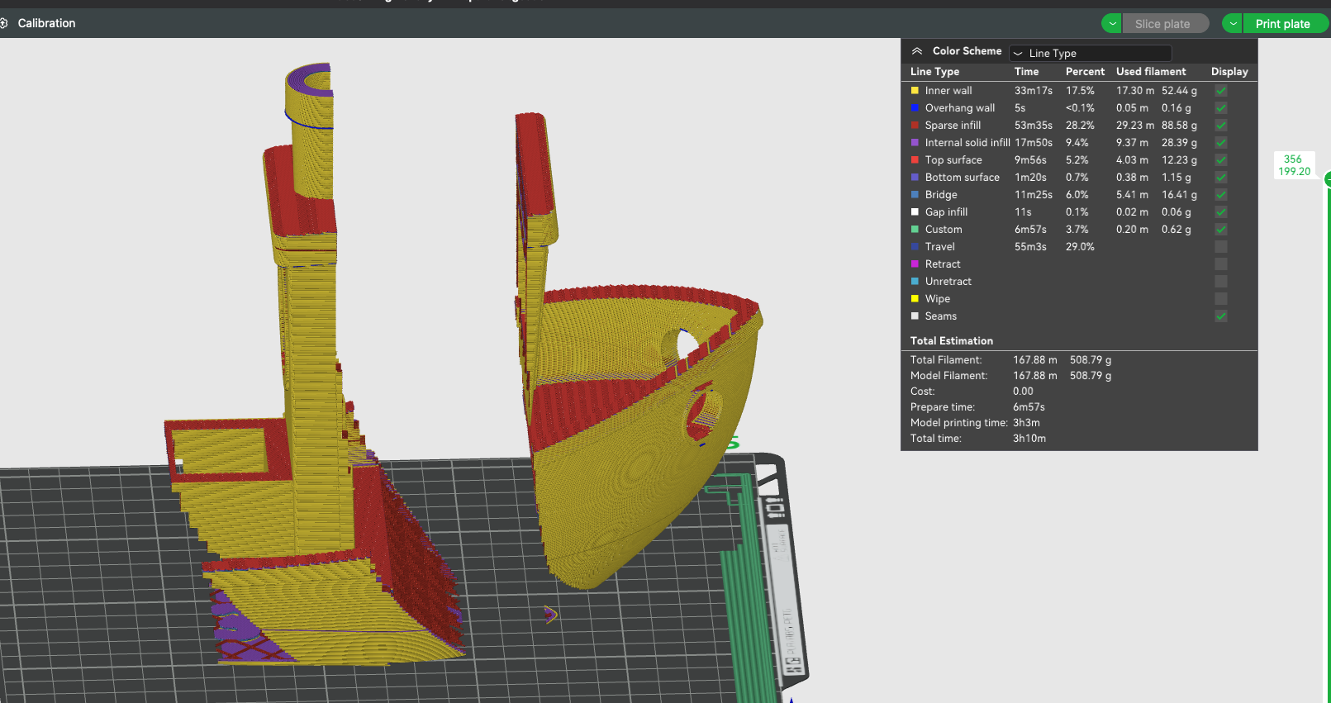Open the Print plate dropdown arrow

(x=1233, y=24)
